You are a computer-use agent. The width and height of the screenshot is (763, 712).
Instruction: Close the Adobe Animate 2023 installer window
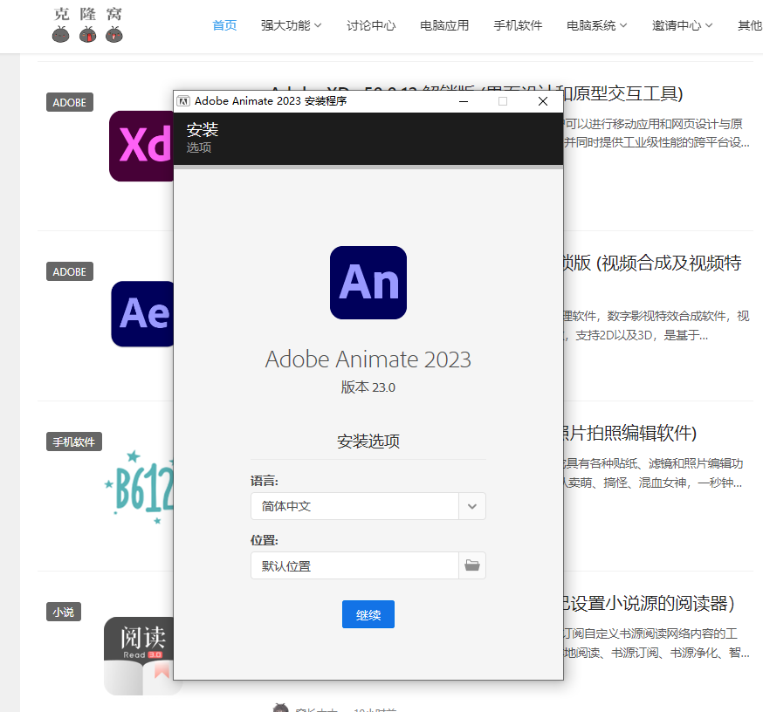tap(542, 101)
